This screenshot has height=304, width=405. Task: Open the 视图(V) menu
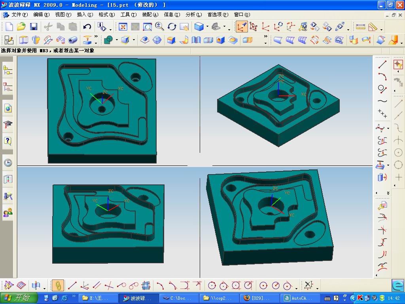pos(63,15)
